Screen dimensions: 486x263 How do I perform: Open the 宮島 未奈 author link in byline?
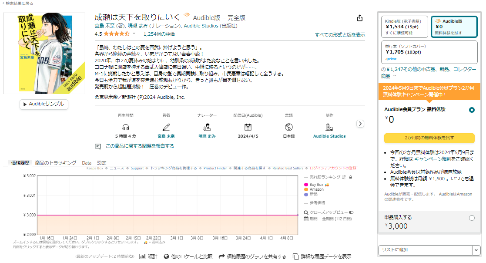105,26
